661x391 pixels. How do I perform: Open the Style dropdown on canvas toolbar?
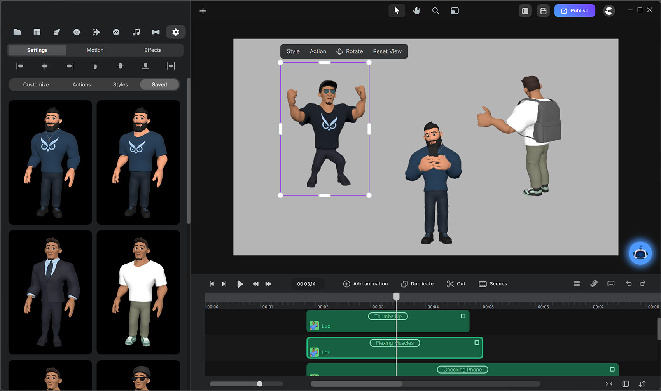coord(293,51)
